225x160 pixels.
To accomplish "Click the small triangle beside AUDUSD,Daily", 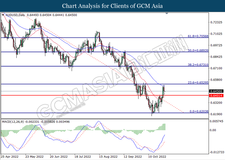I will (3, 15).
